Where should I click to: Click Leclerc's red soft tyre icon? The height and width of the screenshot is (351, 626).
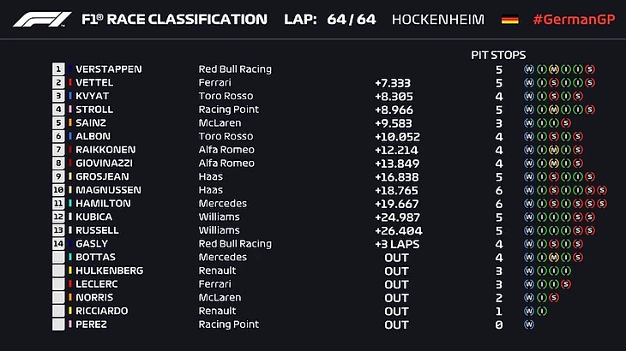565,284
